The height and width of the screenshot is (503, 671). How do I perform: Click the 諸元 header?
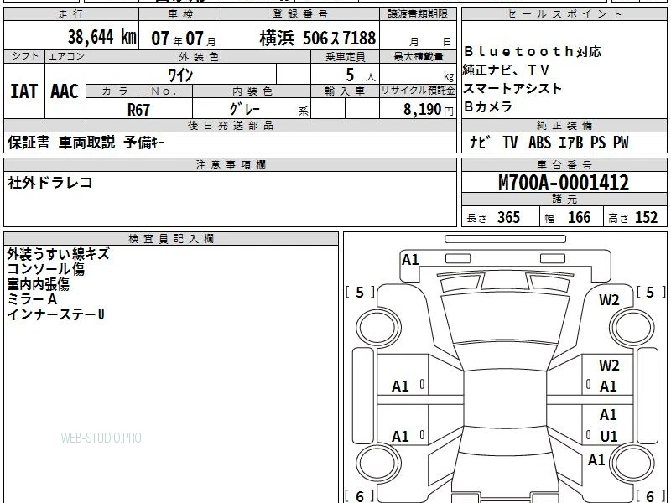[x=564, y=200]
